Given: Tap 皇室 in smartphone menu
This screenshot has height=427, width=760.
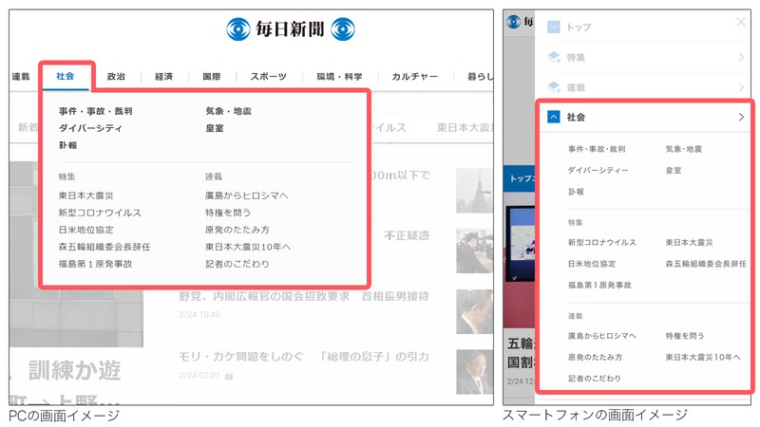Looking at the screenshot, I should 674,171.
